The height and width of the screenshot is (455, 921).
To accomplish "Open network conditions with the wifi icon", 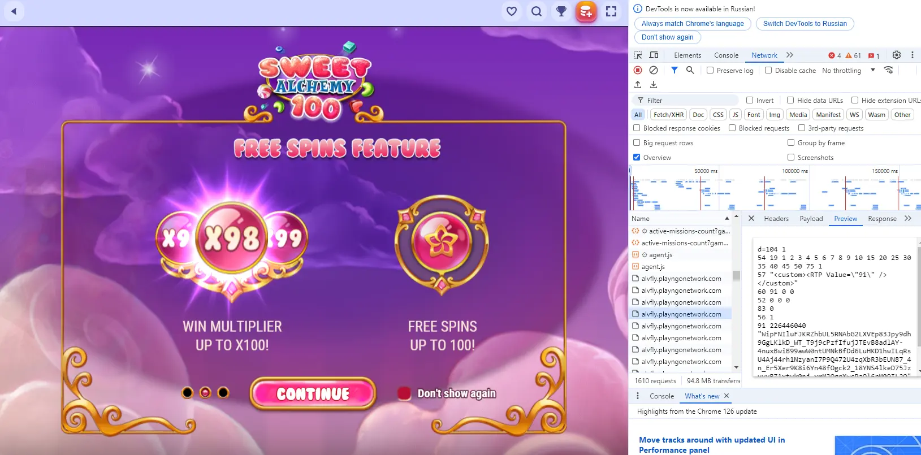I will [888, 70].
